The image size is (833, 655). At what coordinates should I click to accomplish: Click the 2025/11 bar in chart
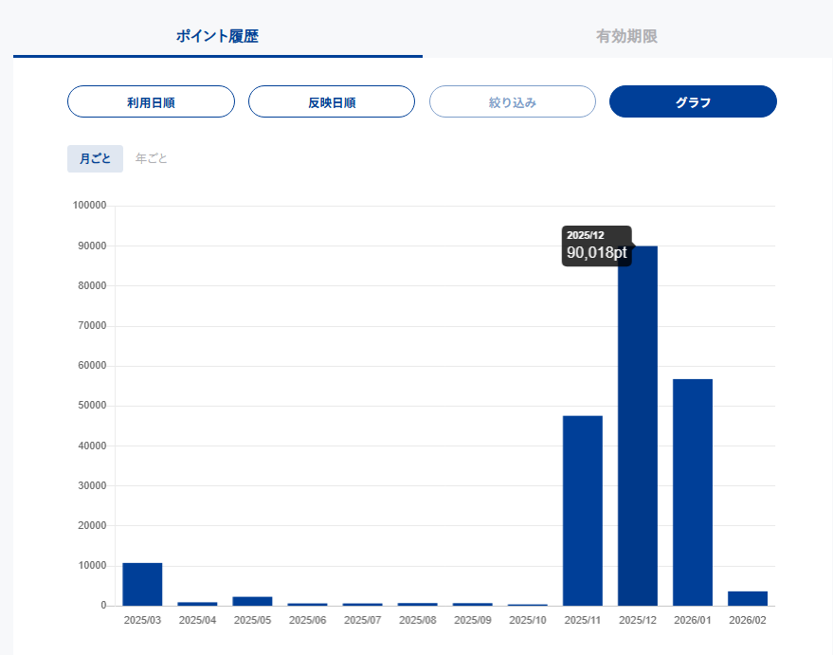[x=583, y=511]
